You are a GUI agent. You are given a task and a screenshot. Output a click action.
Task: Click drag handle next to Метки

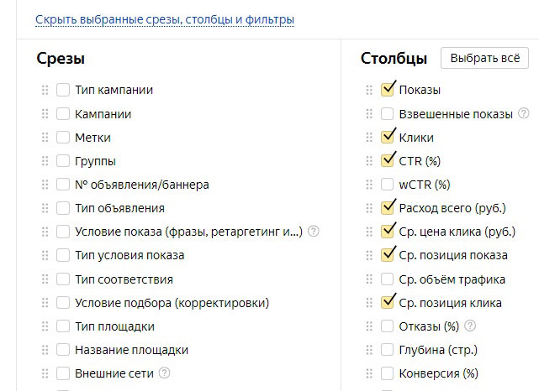[x=45, y=137]
